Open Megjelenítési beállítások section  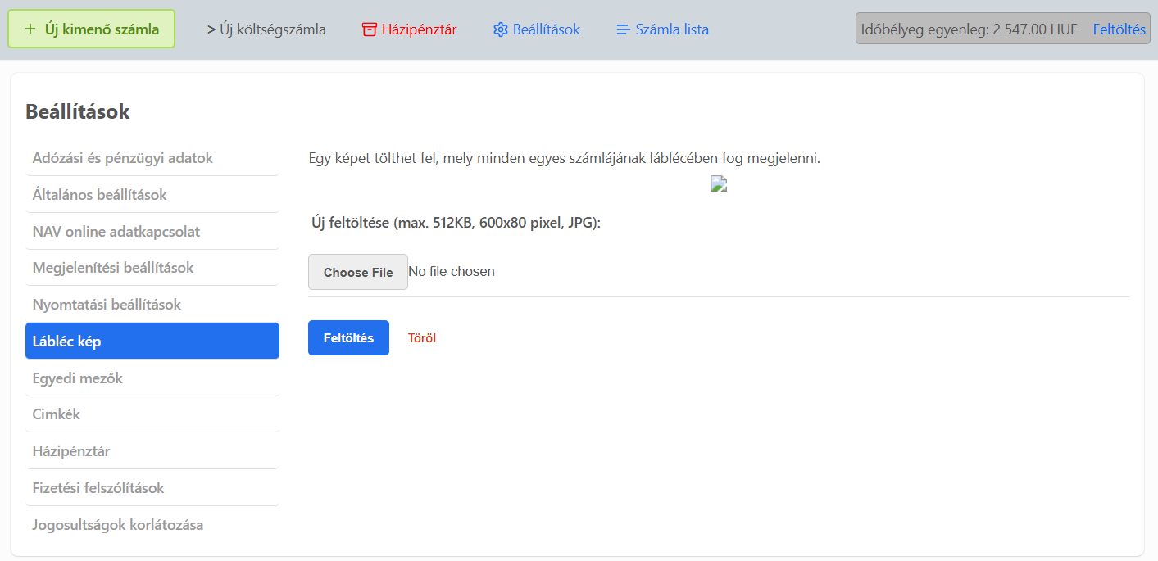click(113, 268)
